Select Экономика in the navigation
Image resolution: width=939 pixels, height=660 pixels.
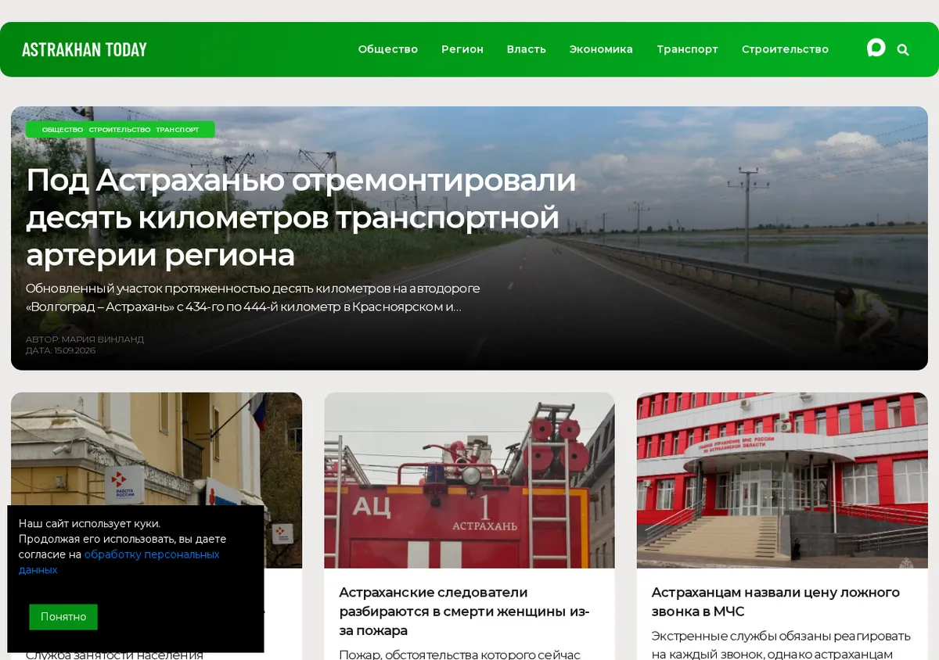tap(601, 49)
